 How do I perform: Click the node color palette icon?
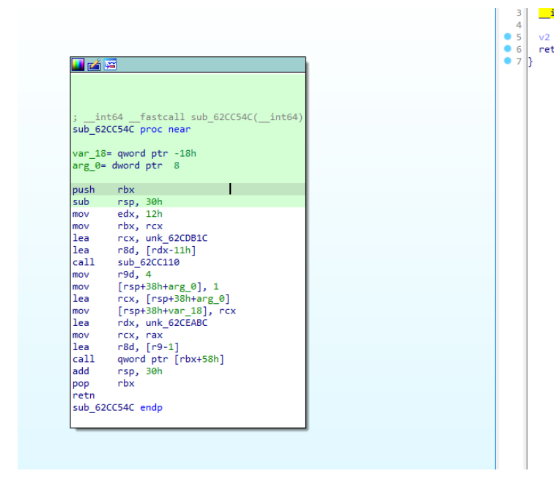[78, 64]
